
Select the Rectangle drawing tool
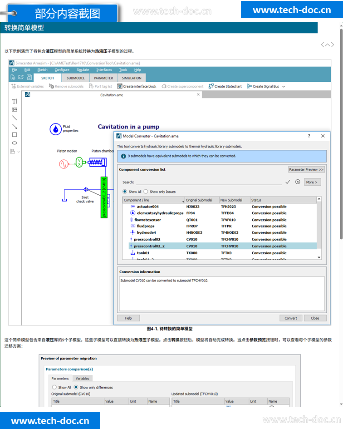pyautogui.click(x=15, y=135)
